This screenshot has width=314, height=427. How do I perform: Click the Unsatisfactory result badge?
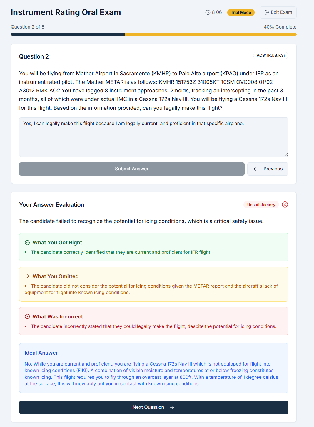click(261, 205)
